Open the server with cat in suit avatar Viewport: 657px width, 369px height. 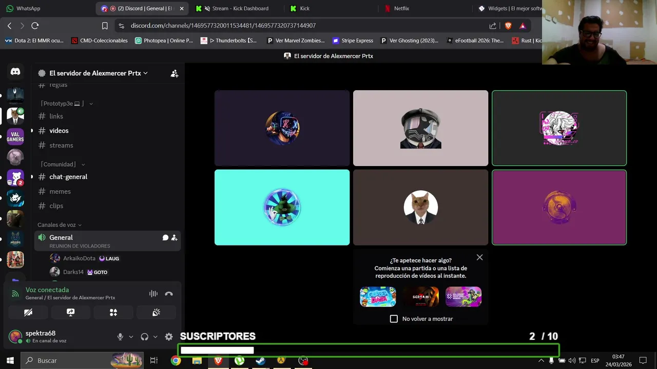[x=15, y=116]
